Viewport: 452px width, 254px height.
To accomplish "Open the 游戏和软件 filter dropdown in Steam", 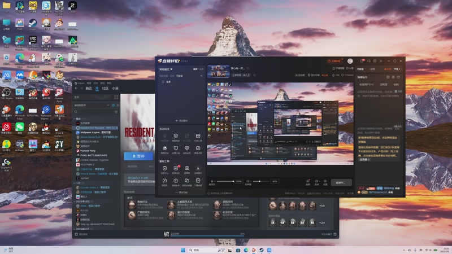I will pos(92,105).
